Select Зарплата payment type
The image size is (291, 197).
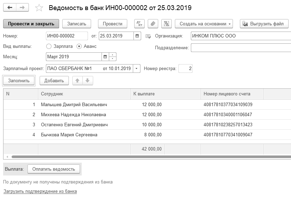49,46
